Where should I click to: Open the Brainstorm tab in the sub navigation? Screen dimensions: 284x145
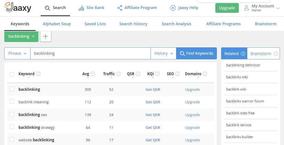(x=266, y=24)
